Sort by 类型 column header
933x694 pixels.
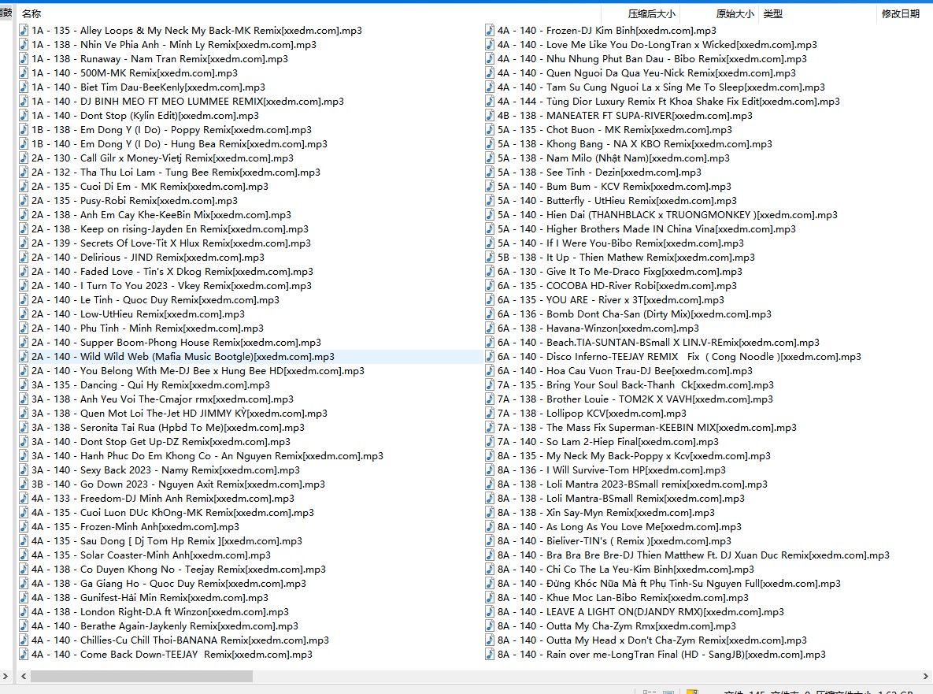click(772, 13)
